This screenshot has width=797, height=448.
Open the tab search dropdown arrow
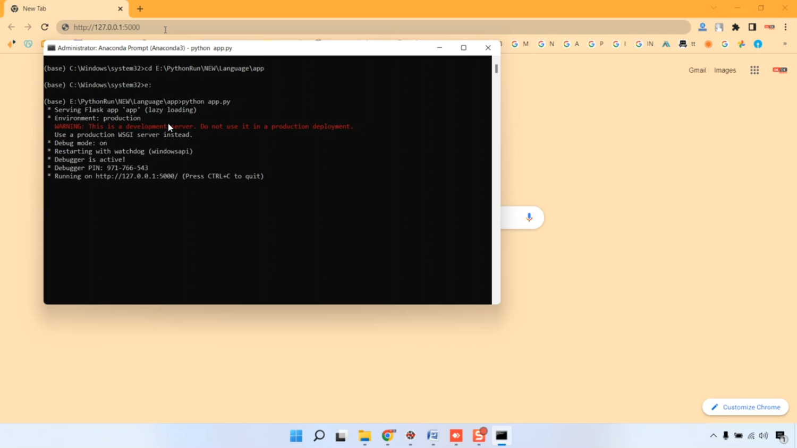[714, 8]
